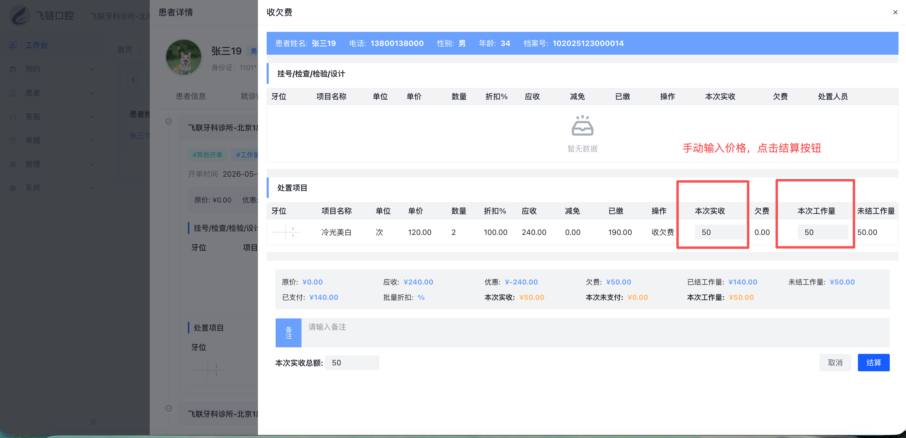Toggle the 单据 chevron arrow

coord(92,140)
